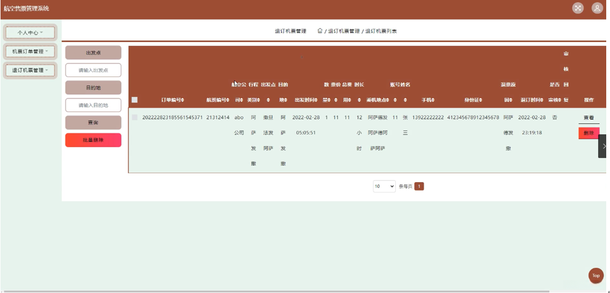
Task: Click the side panel arrow on the right edge
Action: [604, 146]
